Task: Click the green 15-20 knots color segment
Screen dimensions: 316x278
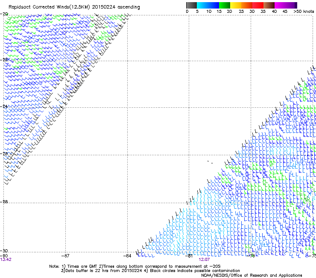Action: point(225,5)
